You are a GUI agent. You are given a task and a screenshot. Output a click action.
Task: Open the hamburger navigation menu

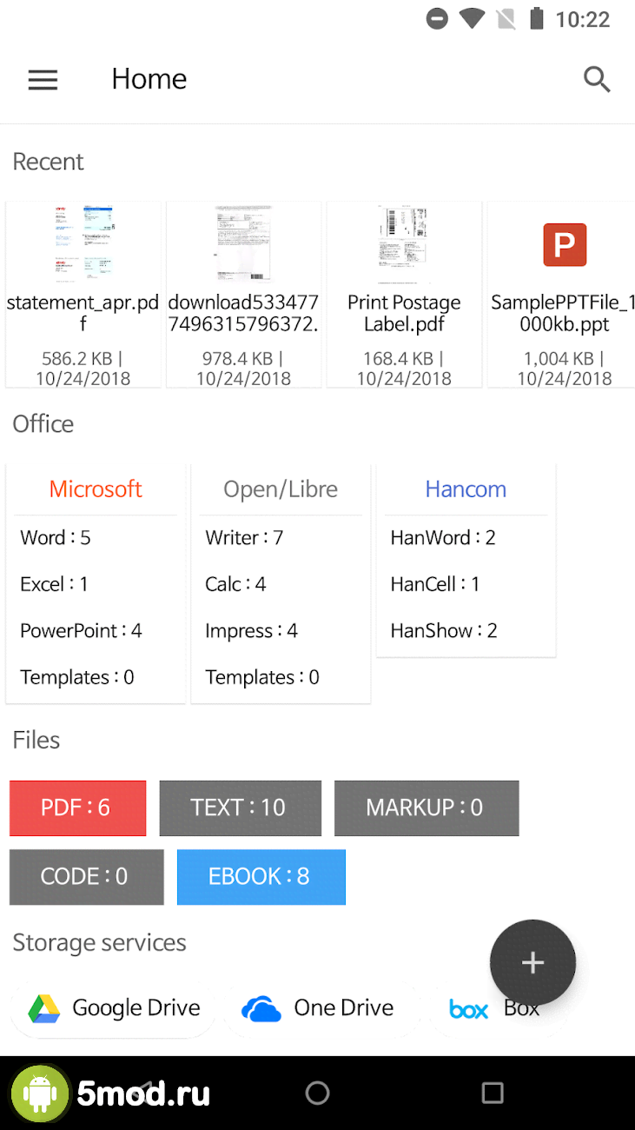pyautogui.click(x=43, y=80)
